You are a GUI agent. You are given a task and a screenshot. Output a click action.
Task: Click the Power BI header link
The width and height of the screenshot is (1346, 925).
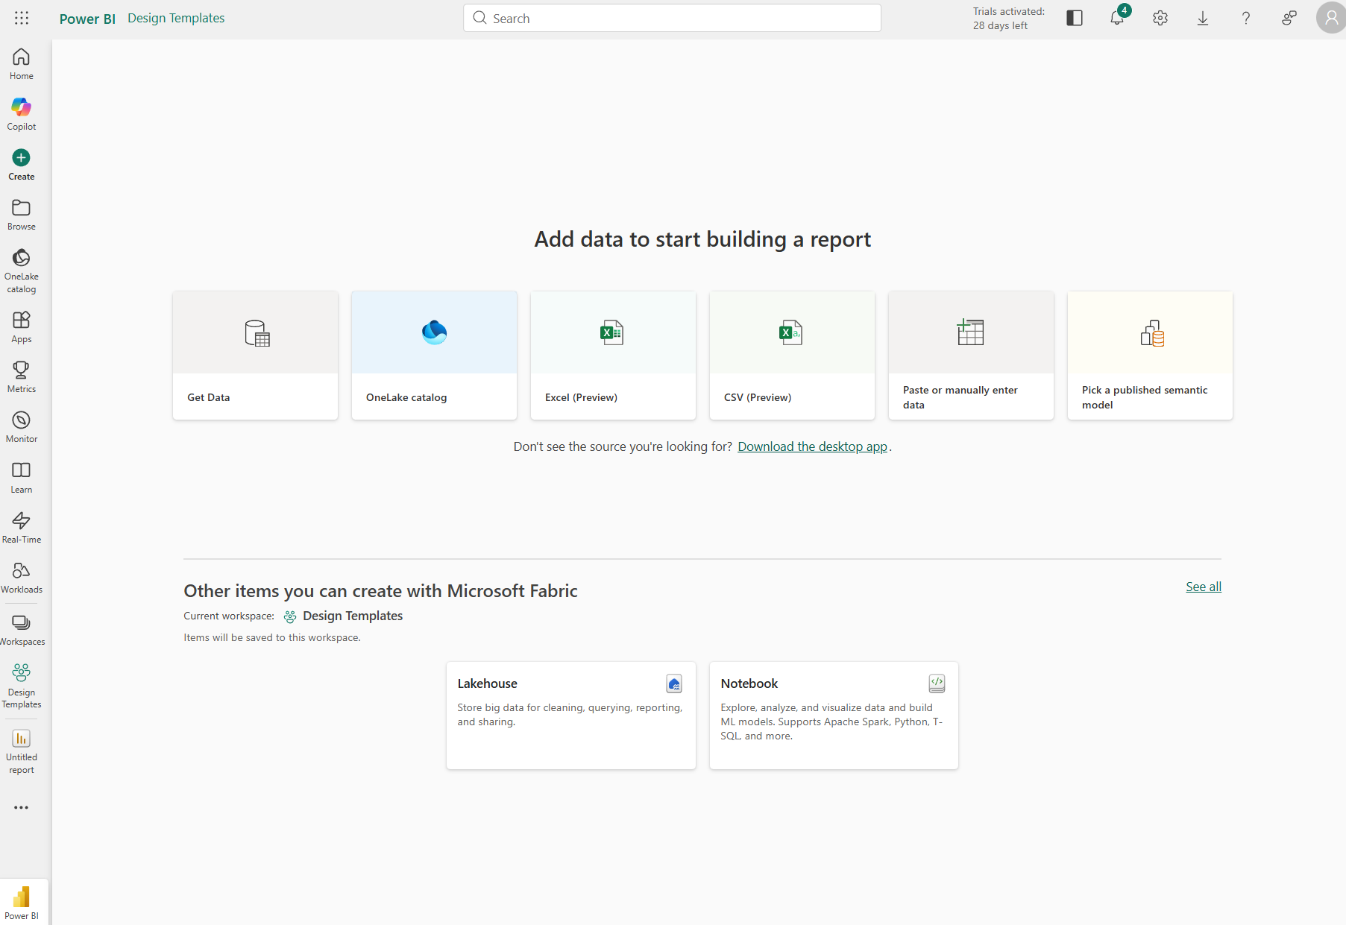[x=87, y=19]
